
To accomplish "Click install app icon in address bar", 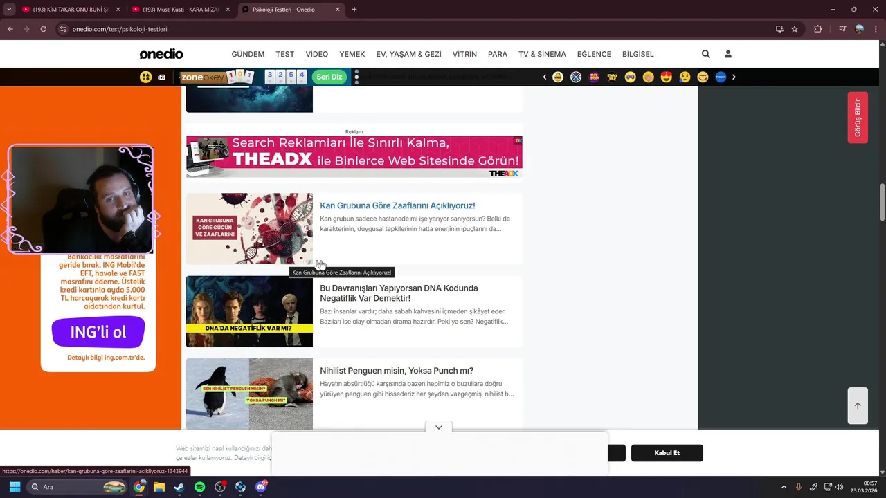I will tap(779, 29).
